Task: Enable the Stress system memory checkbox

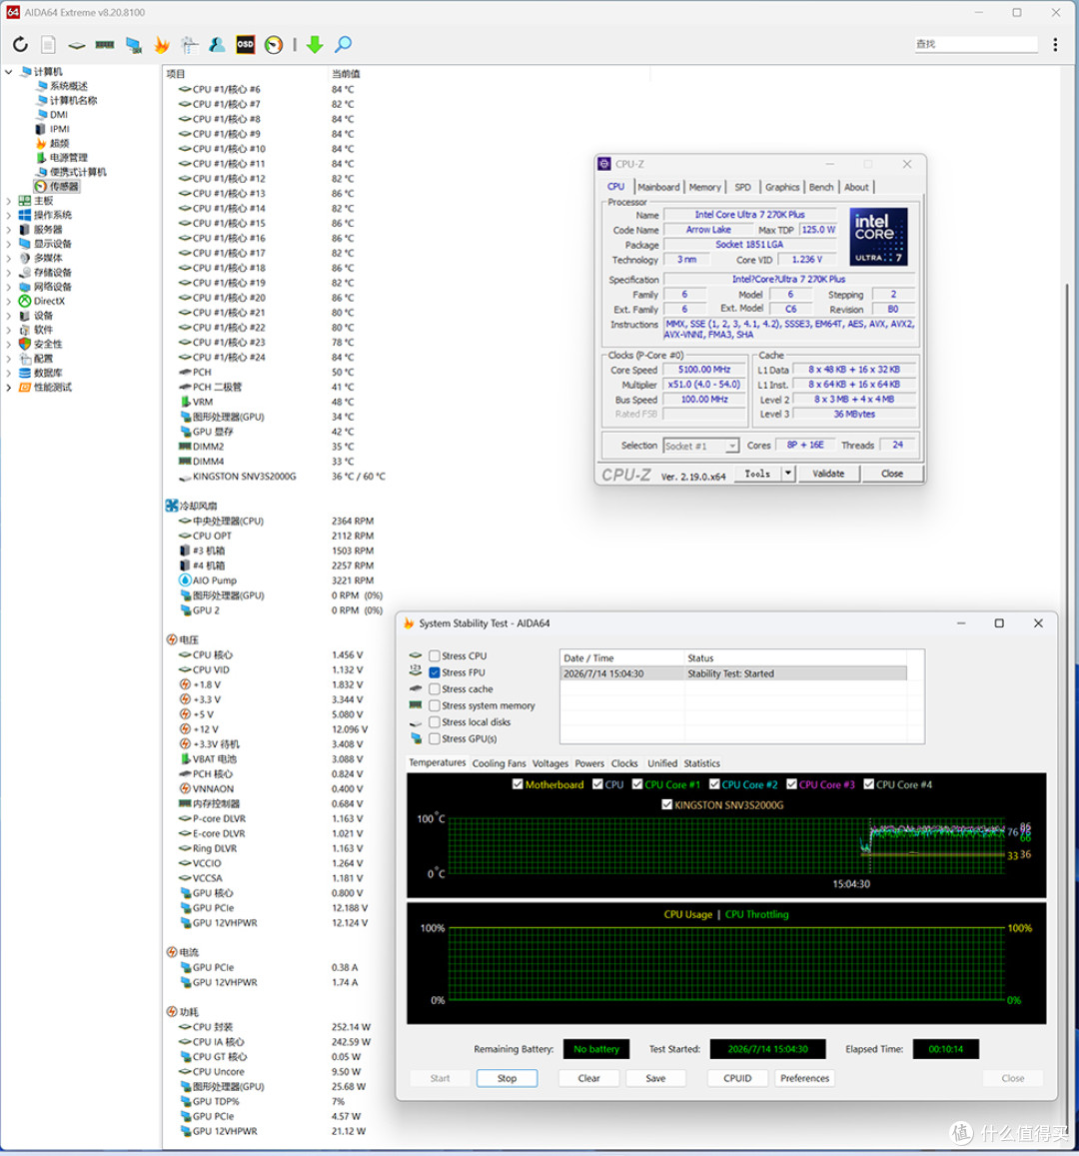Action: click(435, 705)
